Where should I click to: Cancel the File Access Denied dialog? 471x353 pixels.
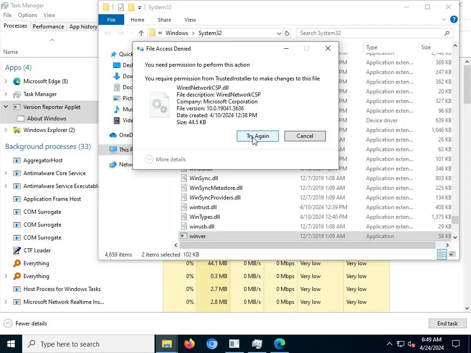[x=305, y=136]
